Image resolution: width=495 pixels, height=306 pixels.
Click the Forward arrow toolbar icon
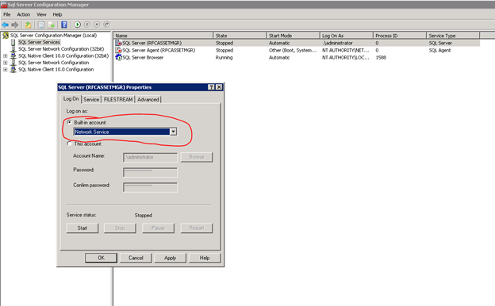(14, 25)
